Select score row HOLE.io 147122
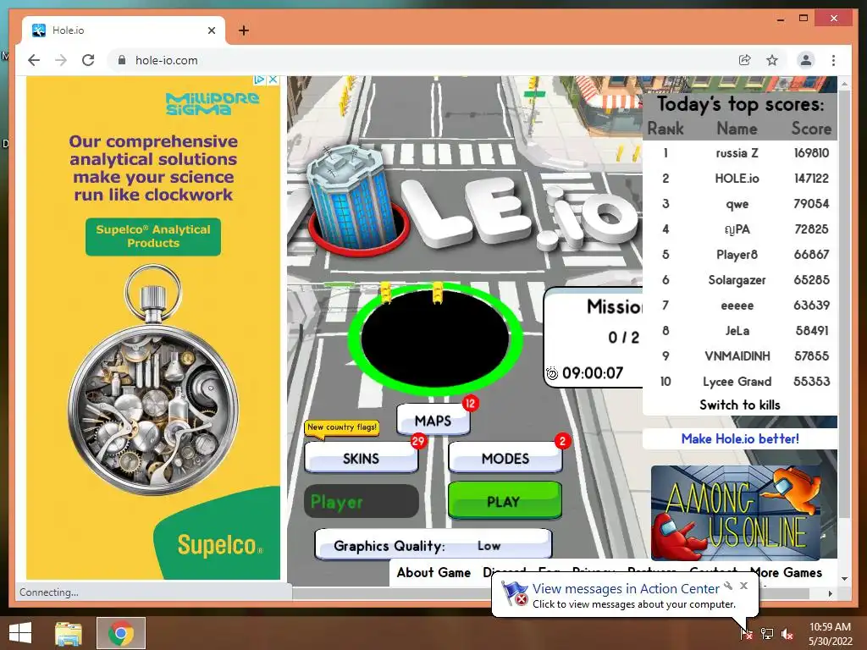867x650 pixels. click(x=740, y=179)
